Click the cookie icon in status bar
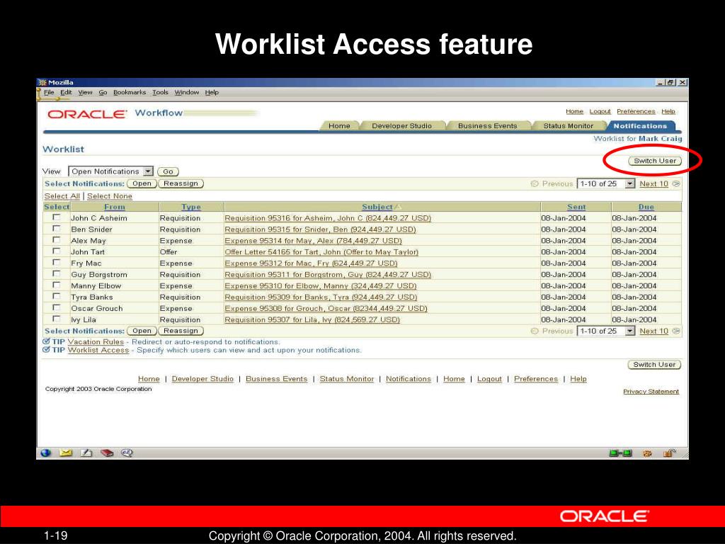 [647, 453]
